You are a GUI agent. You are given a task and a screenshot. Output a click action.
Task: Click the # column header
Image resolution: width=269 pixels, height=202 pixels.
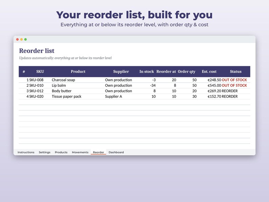(24, 72)
